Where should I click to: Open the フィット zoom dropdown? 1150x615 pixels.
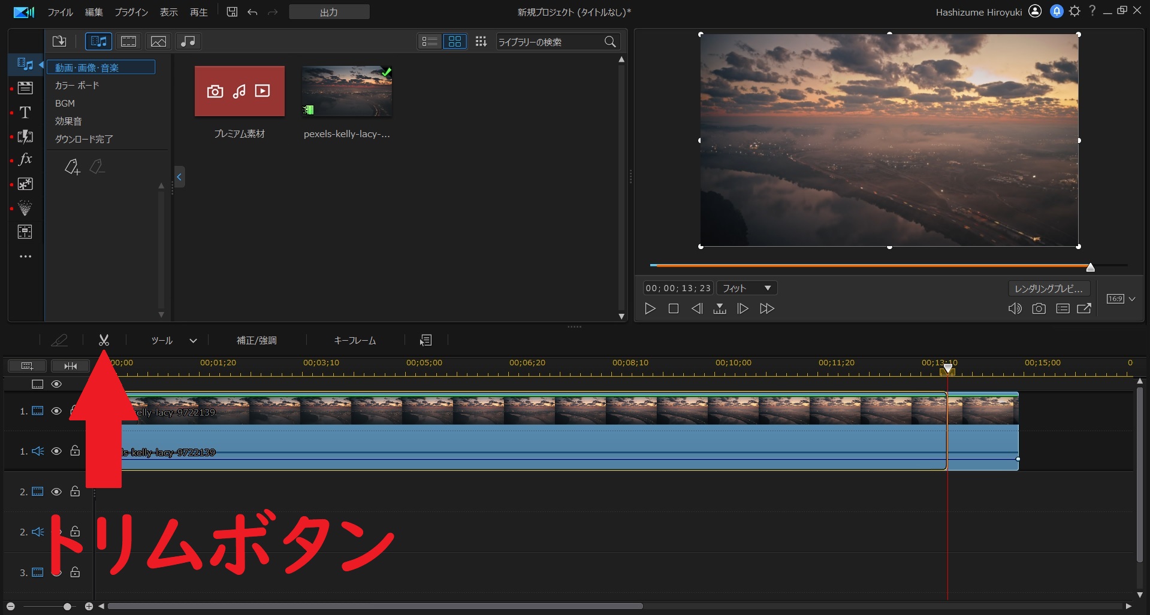coord(747,288)
